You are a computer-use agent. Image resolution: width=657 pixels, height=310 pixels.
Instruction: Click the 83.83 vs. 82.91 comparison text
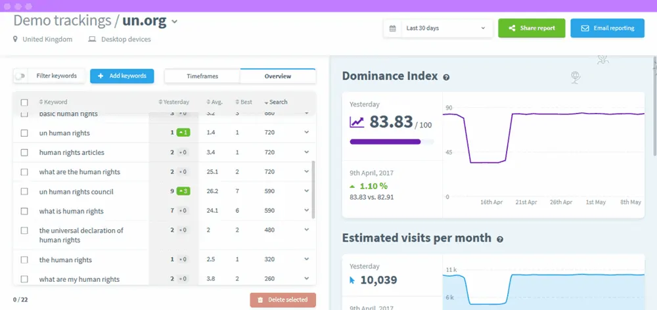coord(372,197)
